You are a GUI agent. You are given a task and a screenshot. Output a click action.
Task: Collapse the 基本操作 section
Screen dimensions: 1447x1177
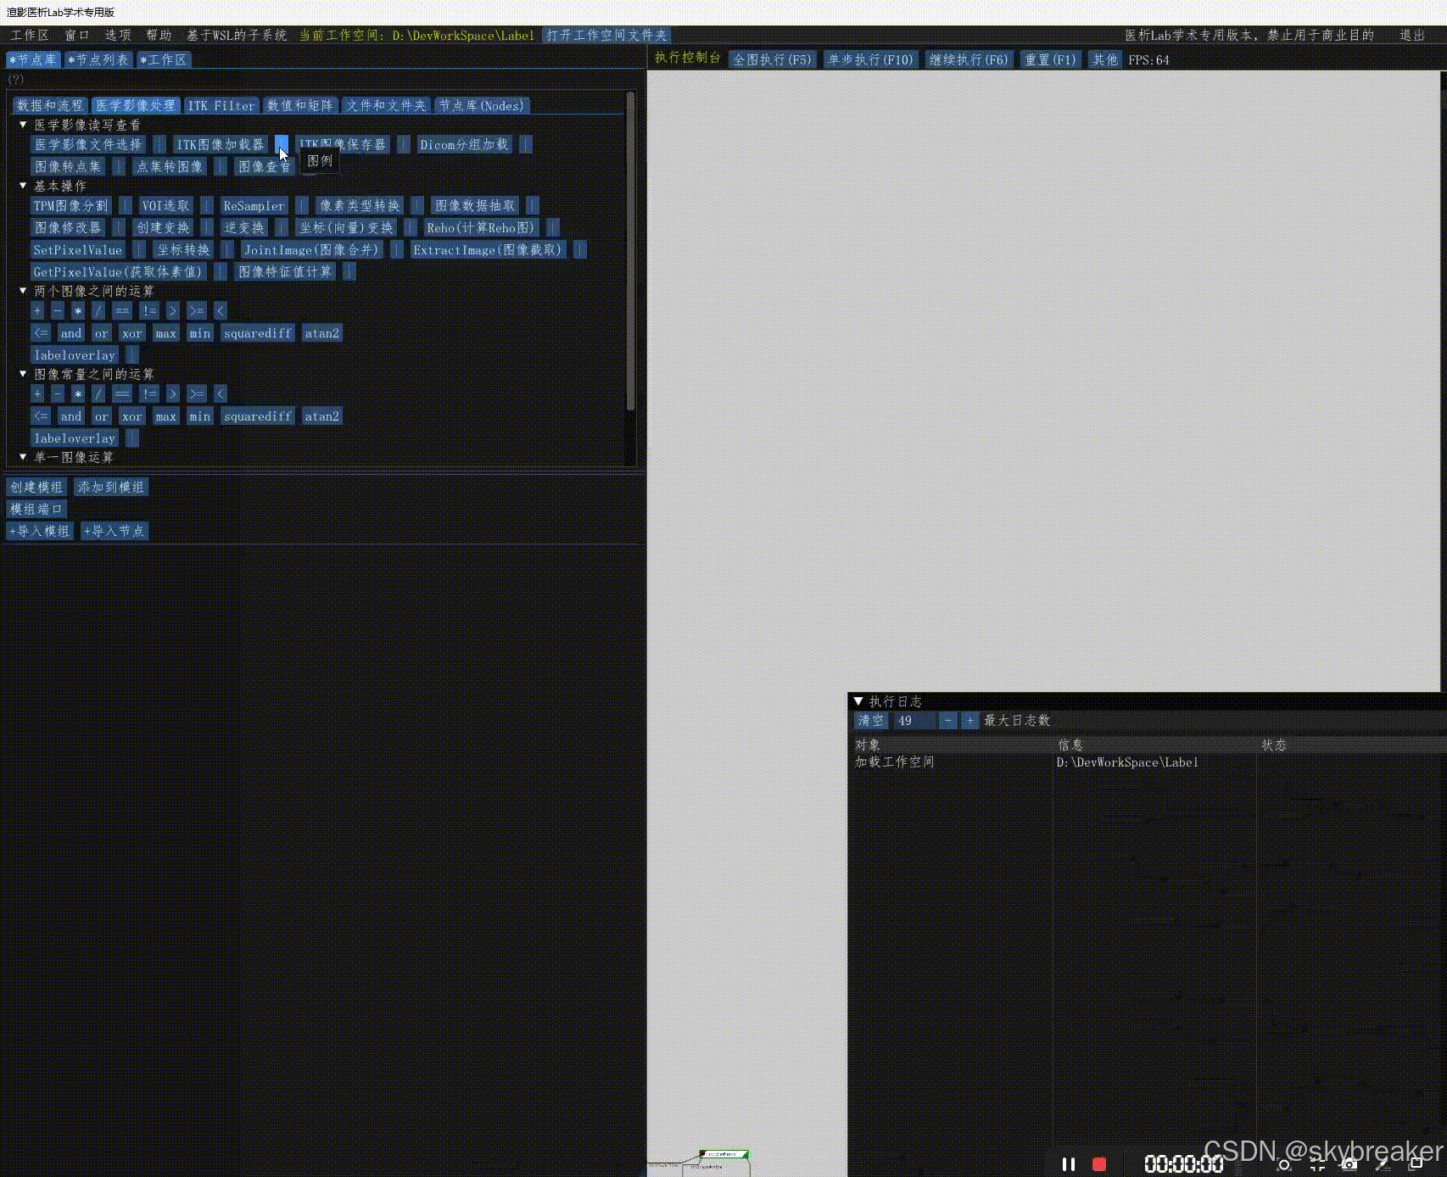(x=23, y=186)
